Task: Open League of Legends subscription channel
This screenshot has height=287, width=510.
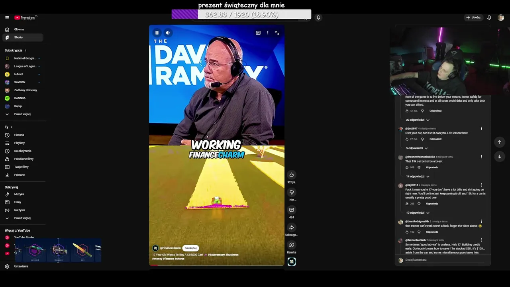Action: 23,66
